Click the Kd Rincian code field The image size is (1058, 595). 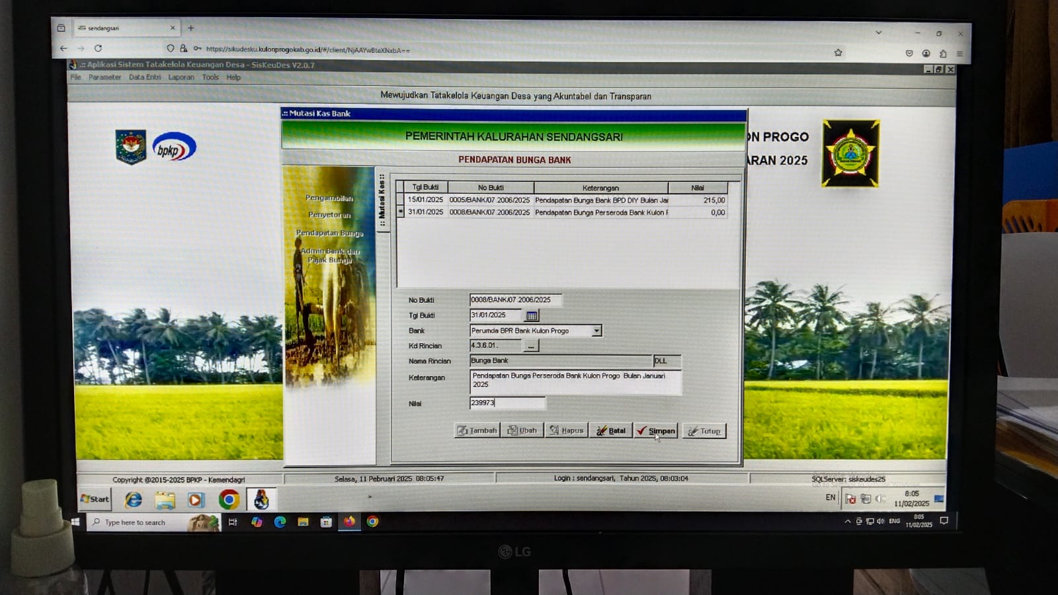coord(495,345)
